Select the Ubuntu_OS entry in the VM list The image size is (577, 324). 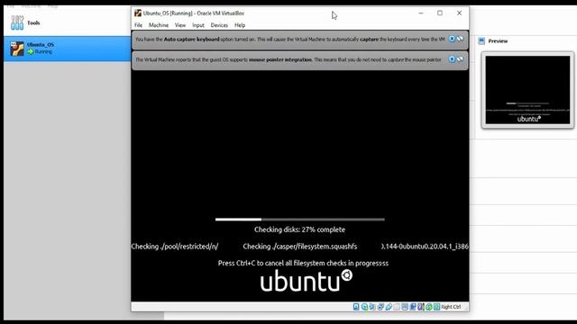[68, 49]
